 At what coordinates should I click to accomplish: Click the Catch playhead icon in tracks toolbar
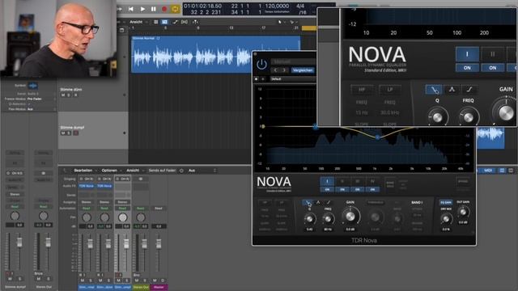click(195, 22)
